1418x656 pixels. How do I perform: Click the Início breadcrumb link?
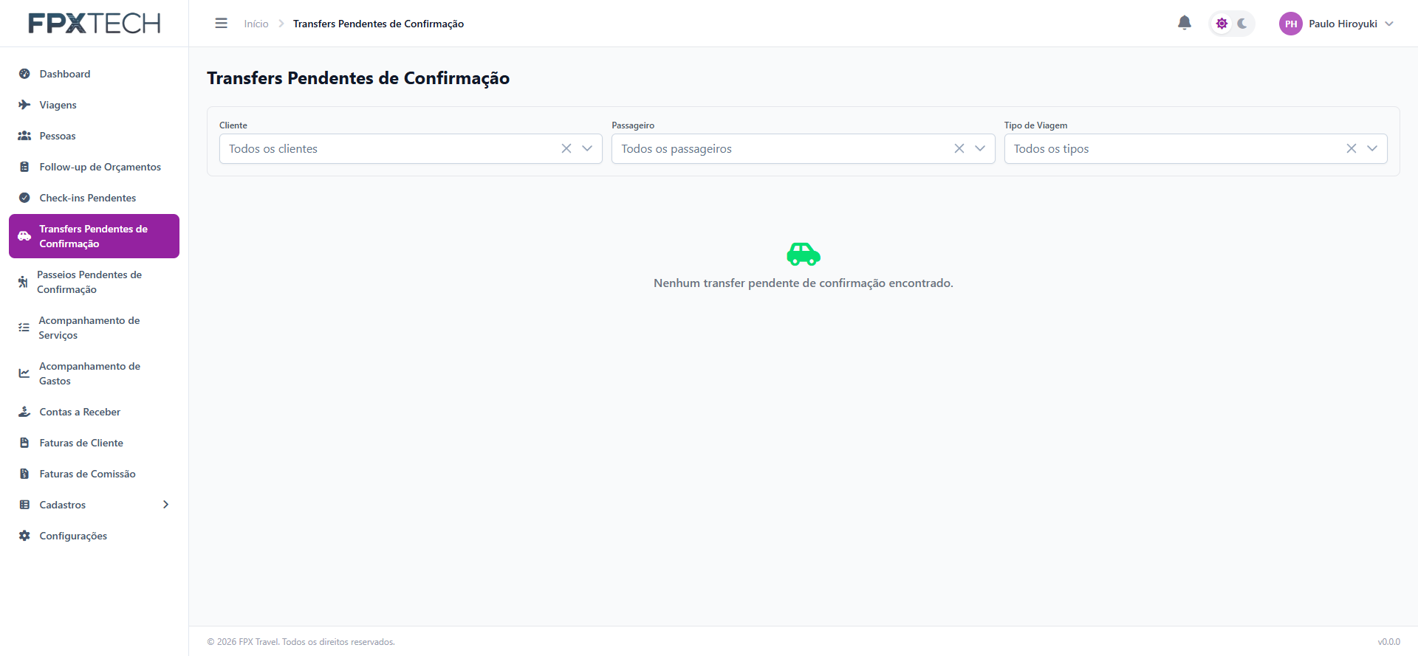[256, 24]
